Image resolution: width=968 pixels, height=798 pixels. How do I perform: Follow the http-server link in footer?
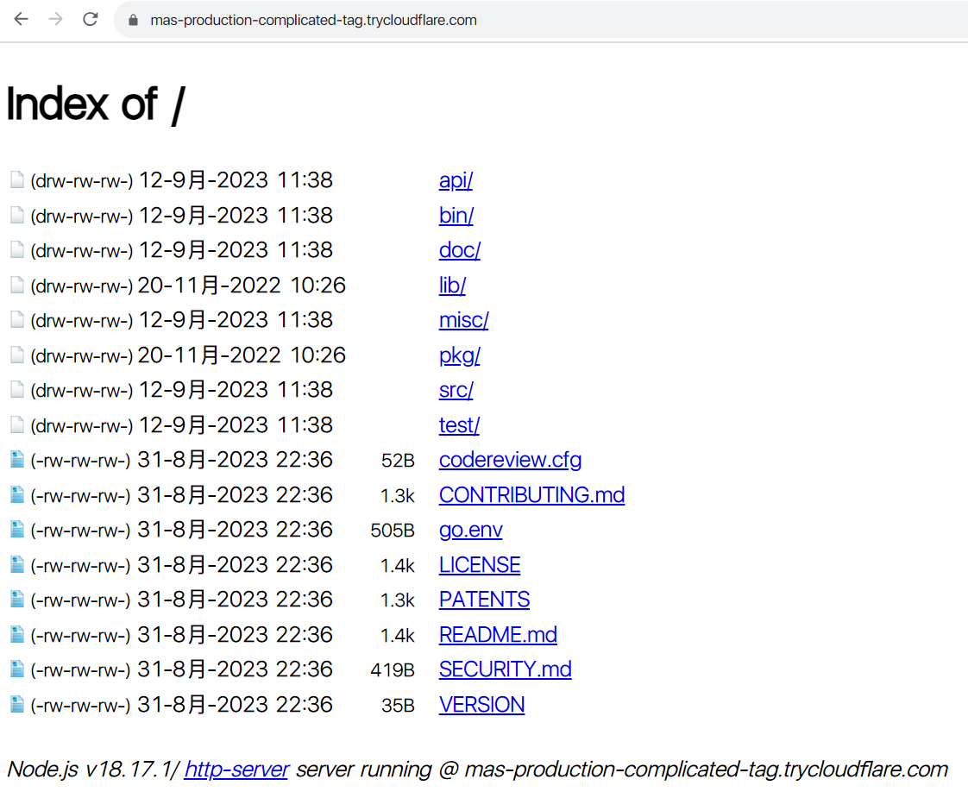pyautogui.click(x=236, y=770)
